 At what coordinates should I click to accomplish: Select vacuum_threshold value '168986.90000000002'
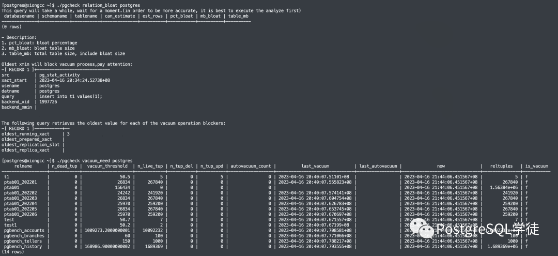[x=107, y=246]
